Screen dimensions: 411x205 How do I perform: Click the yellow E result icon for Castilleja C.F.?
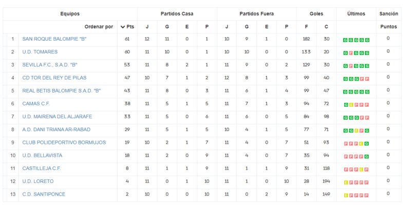(362, 170)
